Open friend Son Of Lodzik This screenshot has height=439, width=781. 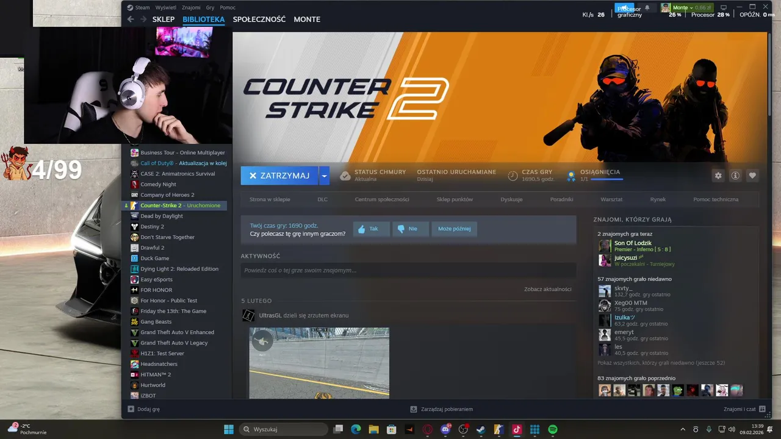pyautogui.click(x=633, y=243)
